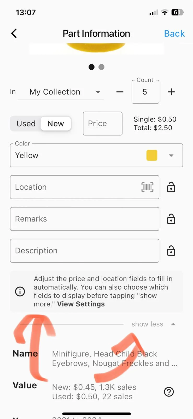Increase count with the plus icon

(x=171, y=92)
